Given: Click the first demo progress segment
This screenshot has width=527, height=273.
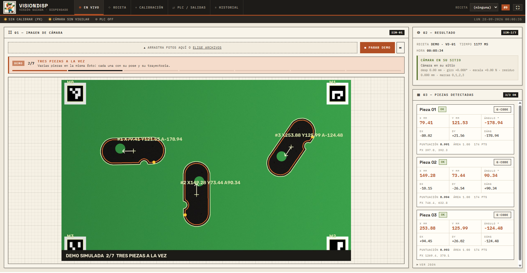Looking at the screenshot, I should 40,71.
